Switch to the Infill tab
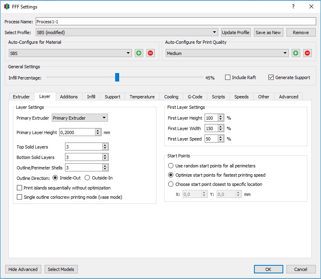The height and width of the screenshot is (279, 321). tap(91, 97)
